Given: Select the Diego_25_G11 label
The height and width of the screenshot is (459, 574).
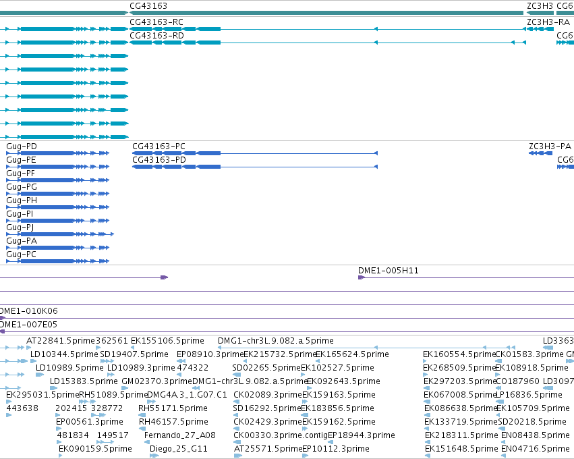Looking at the screenshot, I should pos(179,449).
